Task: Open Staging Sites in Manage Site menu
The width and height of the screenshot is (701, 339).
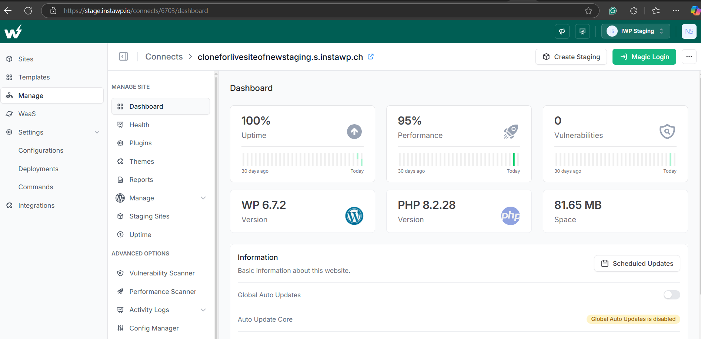Action: [x=161, y=216]
